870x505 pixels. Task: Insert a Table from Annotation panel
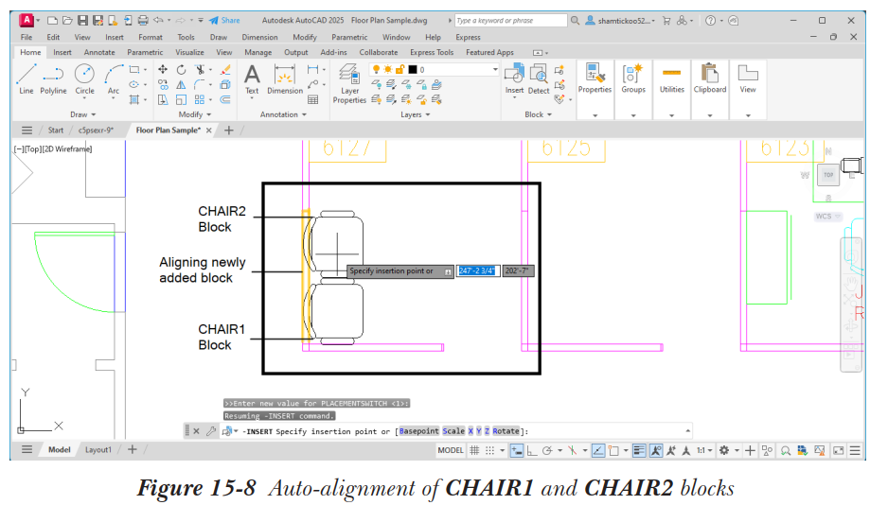click(313, 100)
